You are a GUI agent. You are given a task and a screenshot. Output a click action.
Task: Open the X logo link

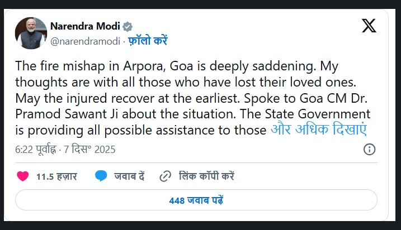369,26
